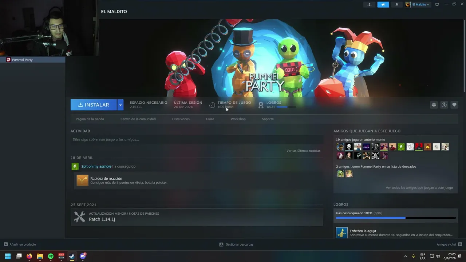
Task: Click the microphone tray icon
Action: coord(414,256)
